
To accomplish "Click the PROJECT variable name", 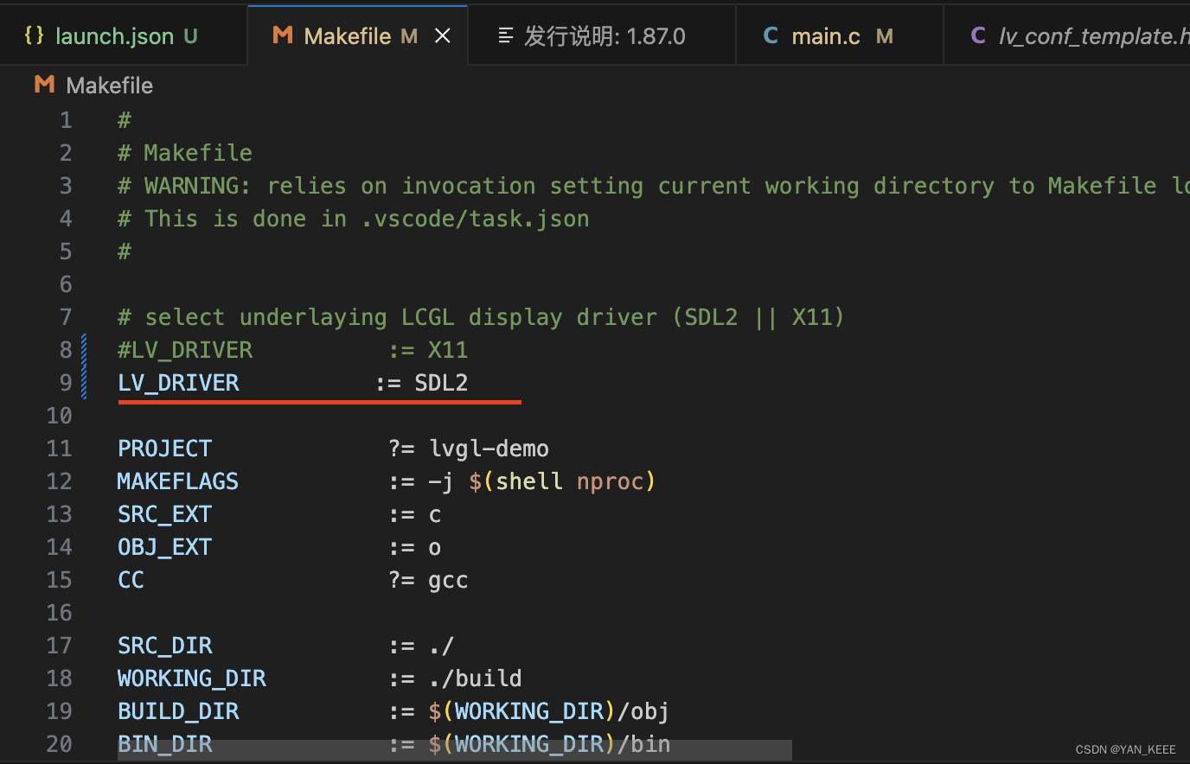I will (164, 449).
